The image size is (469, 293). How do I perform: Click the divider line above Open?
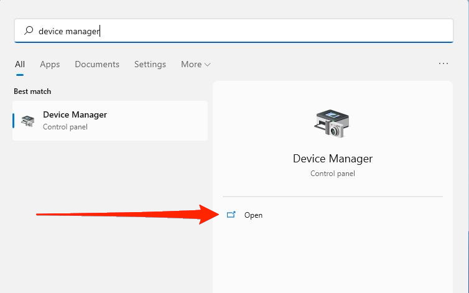pos(333,197)
